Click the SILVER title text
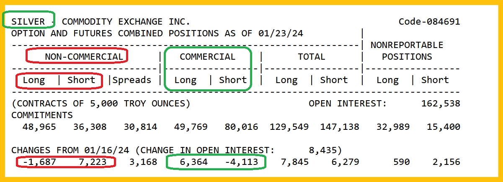The width and height of the screenshot is (503, 182). [28, 21]
